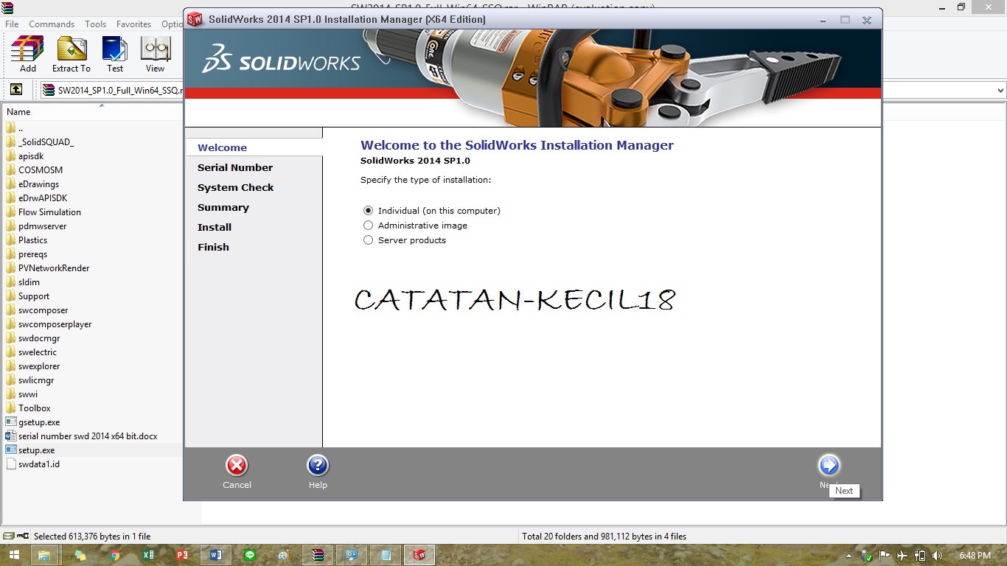Select the swlicmgr folder
This screenshot has height=566, width=1007.
36,380
